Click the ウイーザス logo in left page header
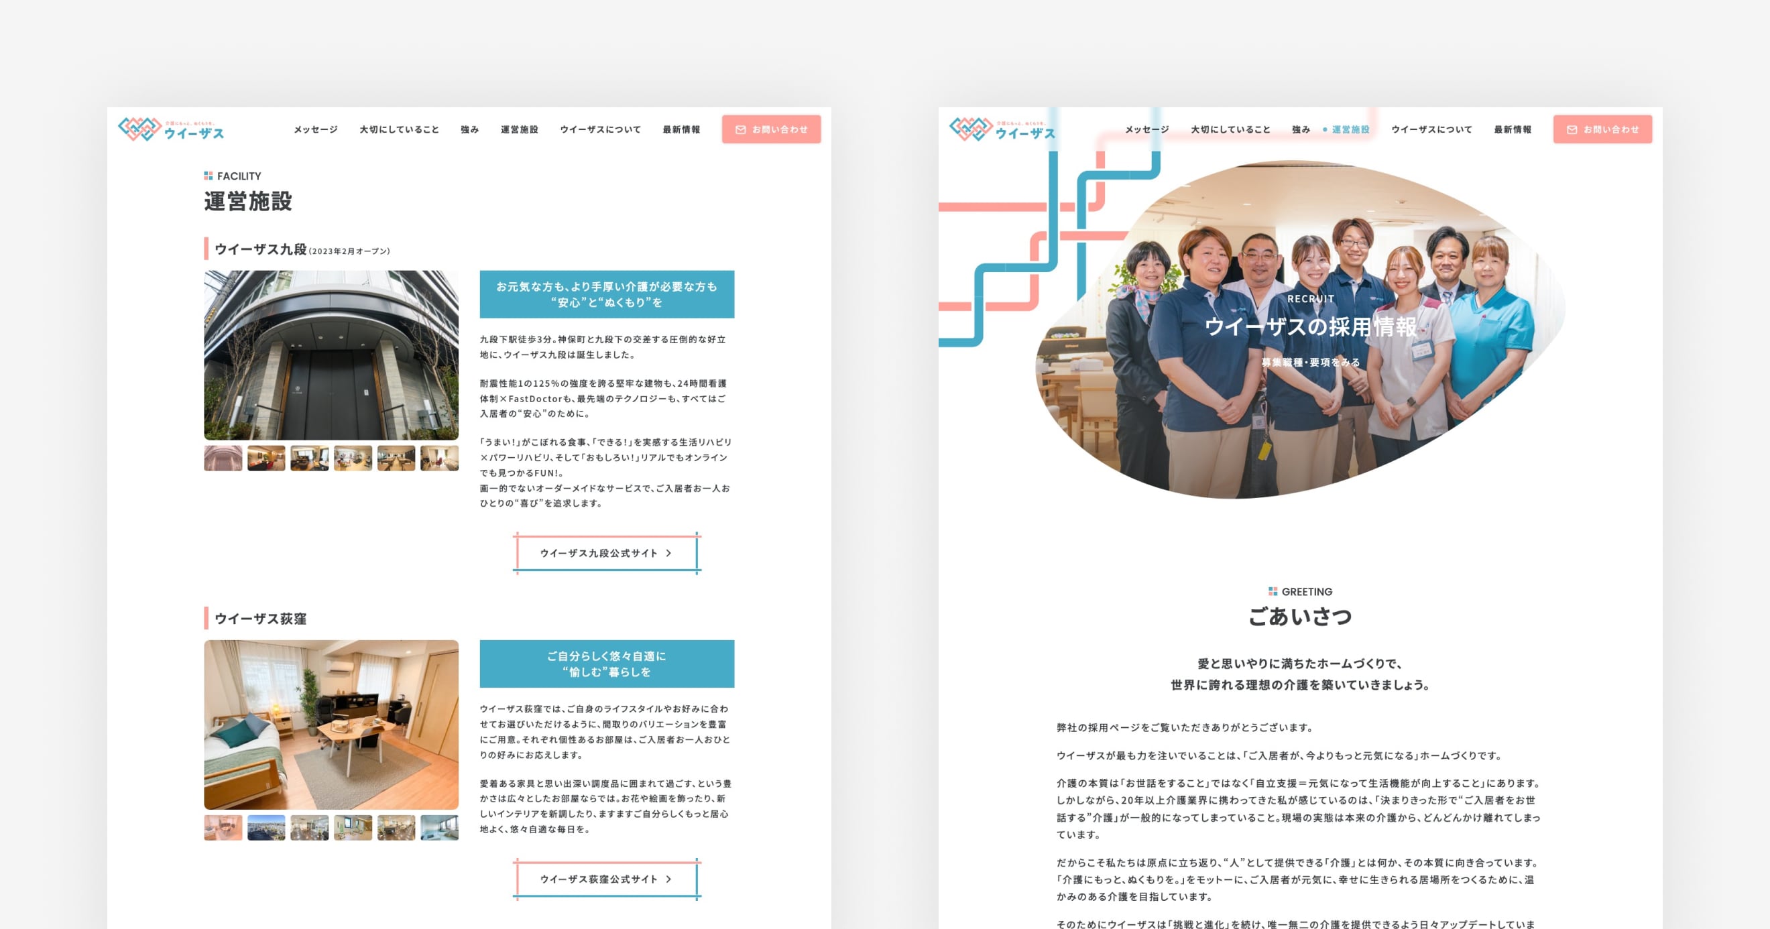This screenshot has width=1770, height=929. [171, 129]
